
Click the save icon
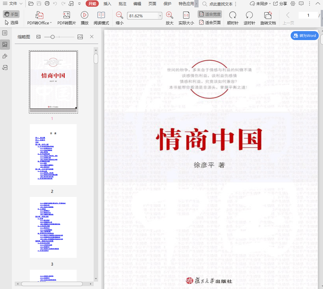[39, 4]
